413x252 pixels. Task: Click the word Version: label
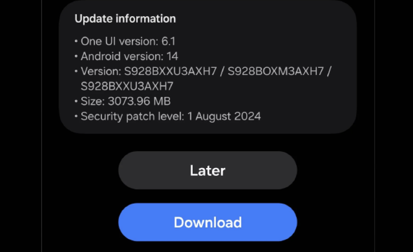[101, 71]
